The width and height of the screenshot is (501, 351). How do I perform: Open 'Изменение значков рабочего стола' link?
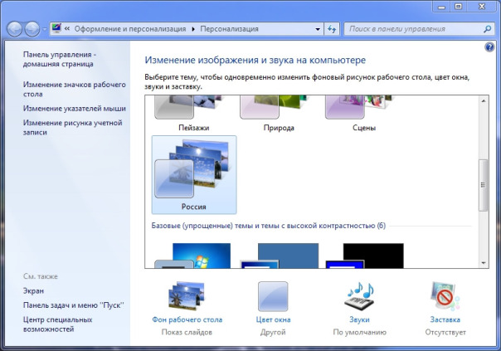pyautogui.click(x=74, y=89)
